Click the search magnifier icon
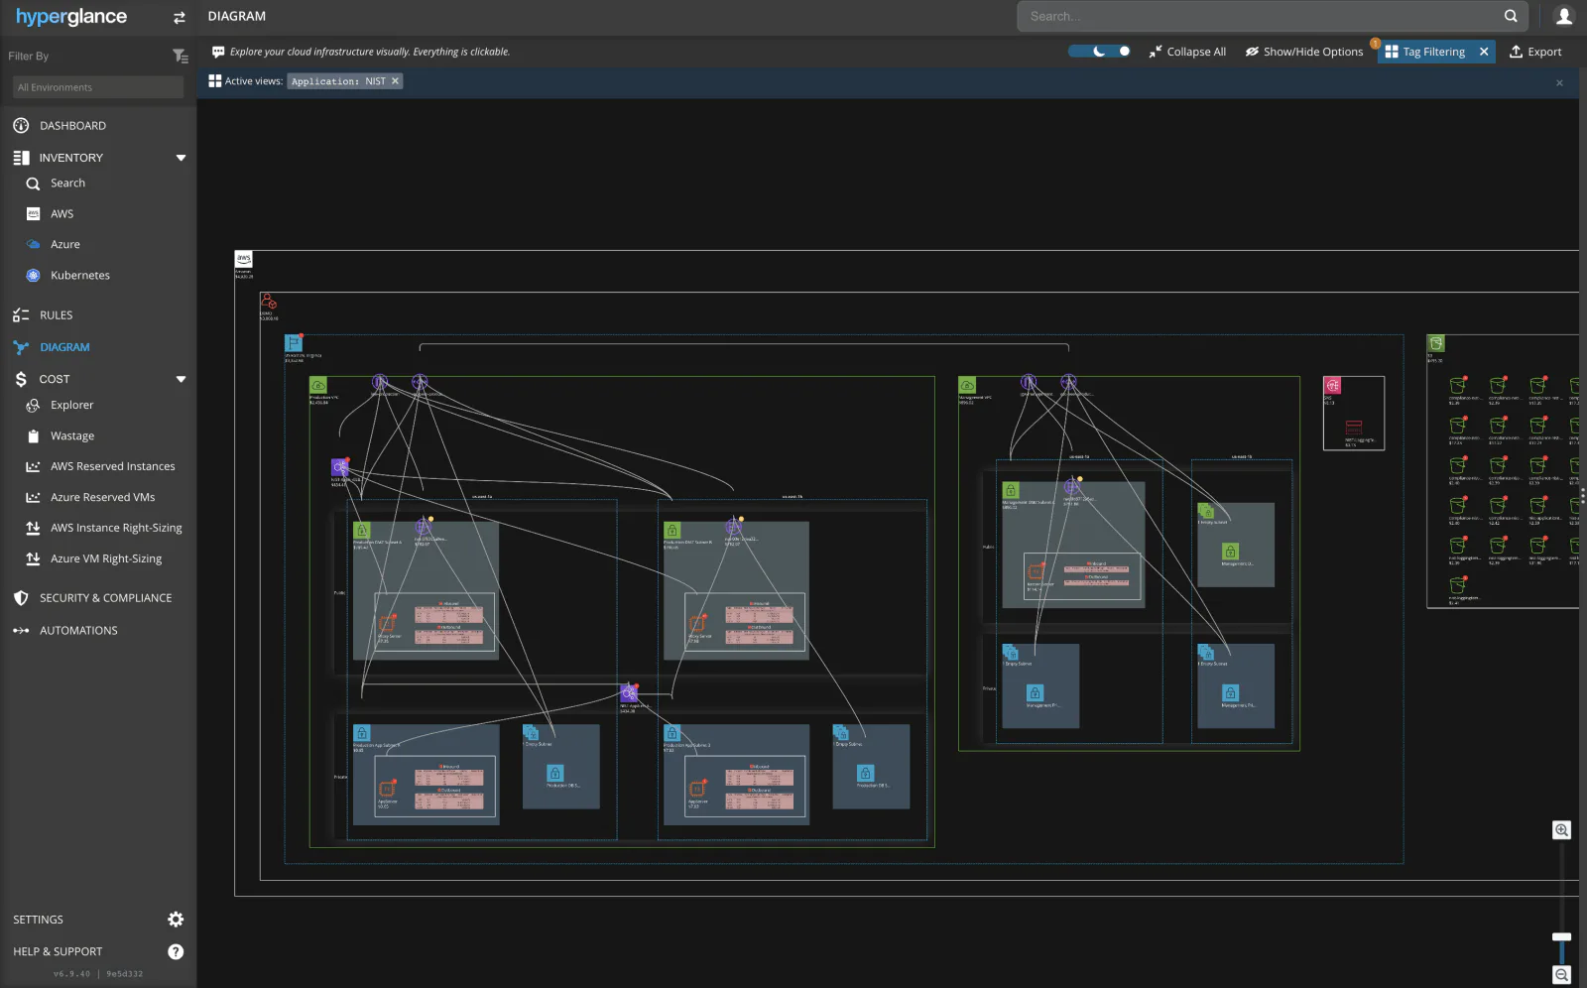This screenshot has height=988, width=1587. pyautogui.click(x=1511, y=16)
